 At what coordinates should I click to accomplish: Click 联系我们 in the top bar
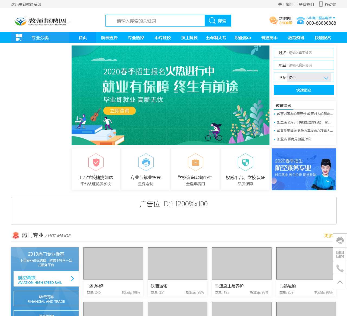pos(306,4)
